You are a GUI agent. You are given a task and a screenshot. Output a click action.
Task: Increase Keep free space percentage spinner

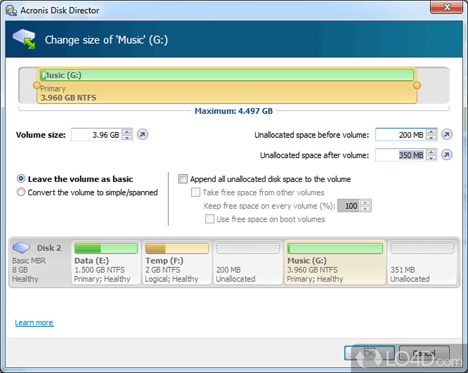coord(365,203)
